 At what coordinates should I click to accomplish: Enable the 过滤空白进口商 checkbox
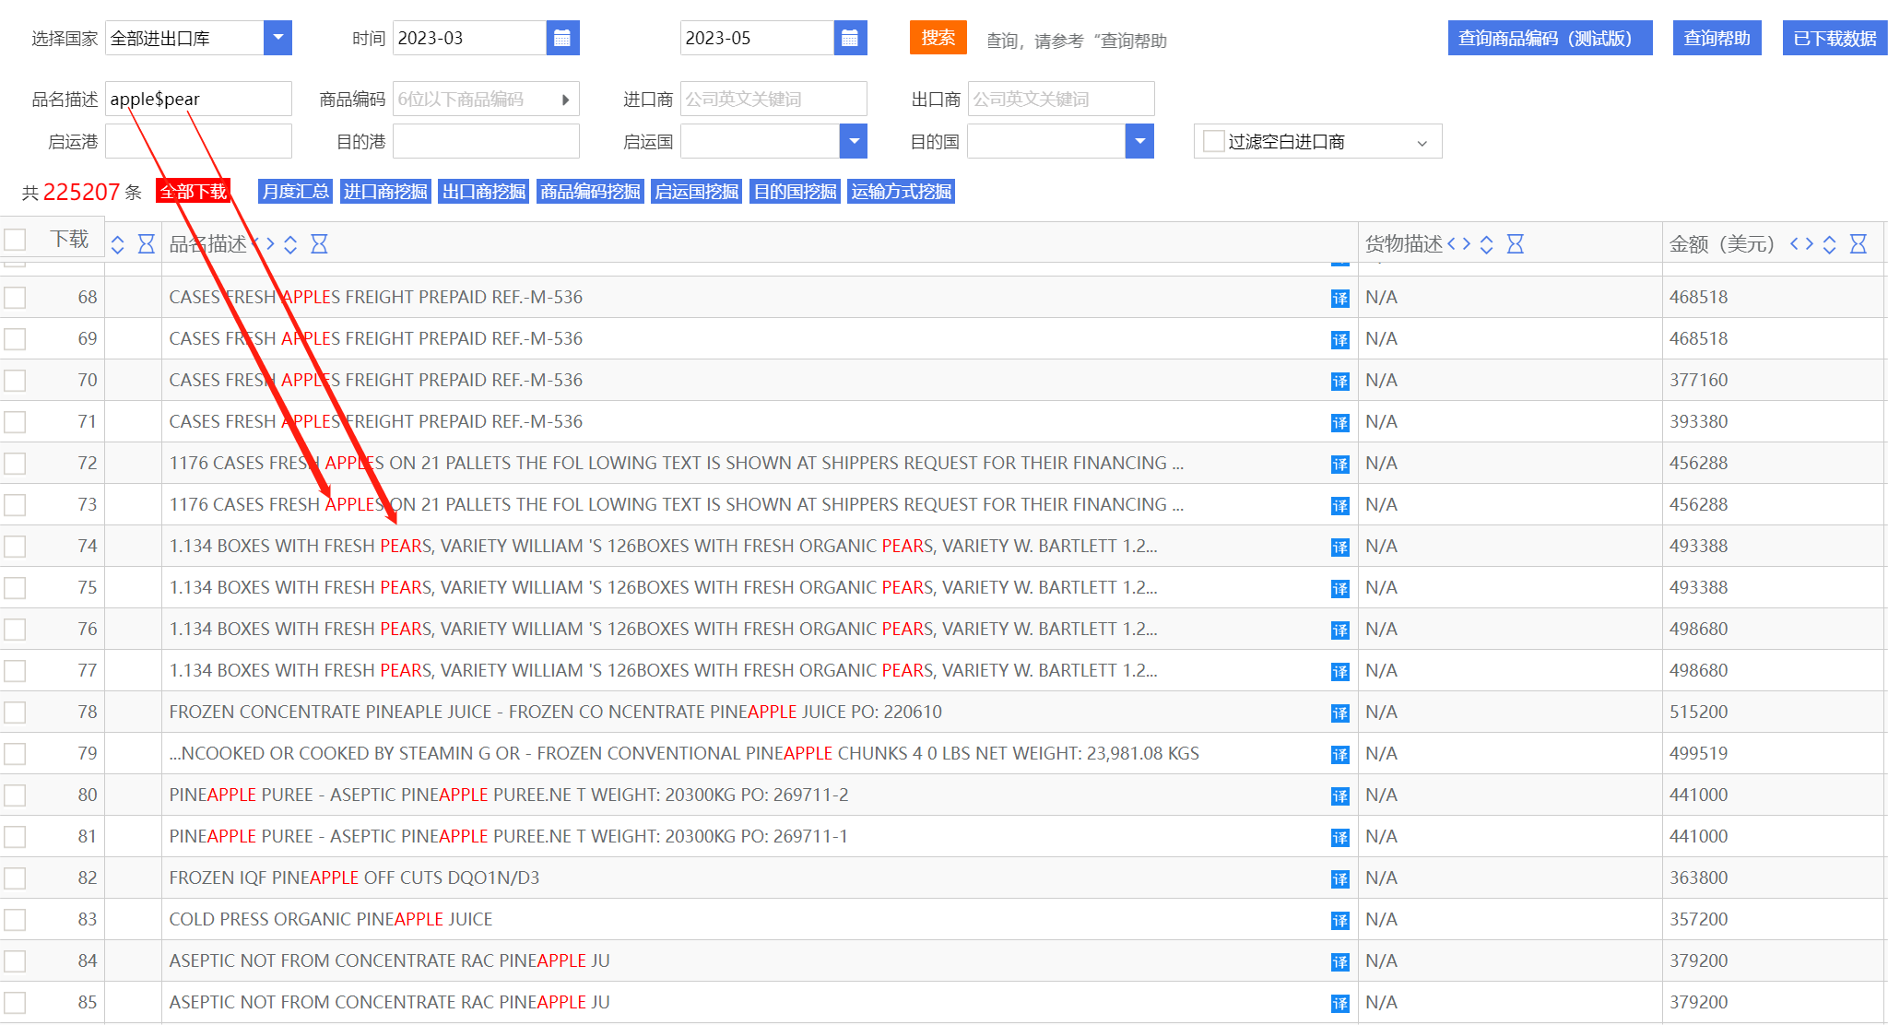coord(1213,141)
